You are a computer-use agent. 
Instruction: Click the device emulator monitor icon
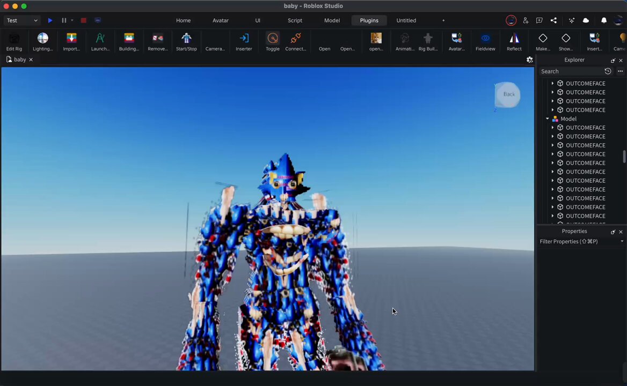point(98,20)
